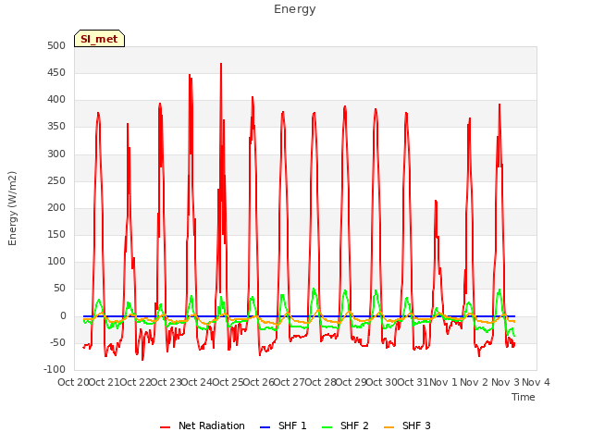Viewport: 592px width, 444px height.
Task: Click the low Nov 1 radiation peak near 215
Action: click(x=436, y=202)
